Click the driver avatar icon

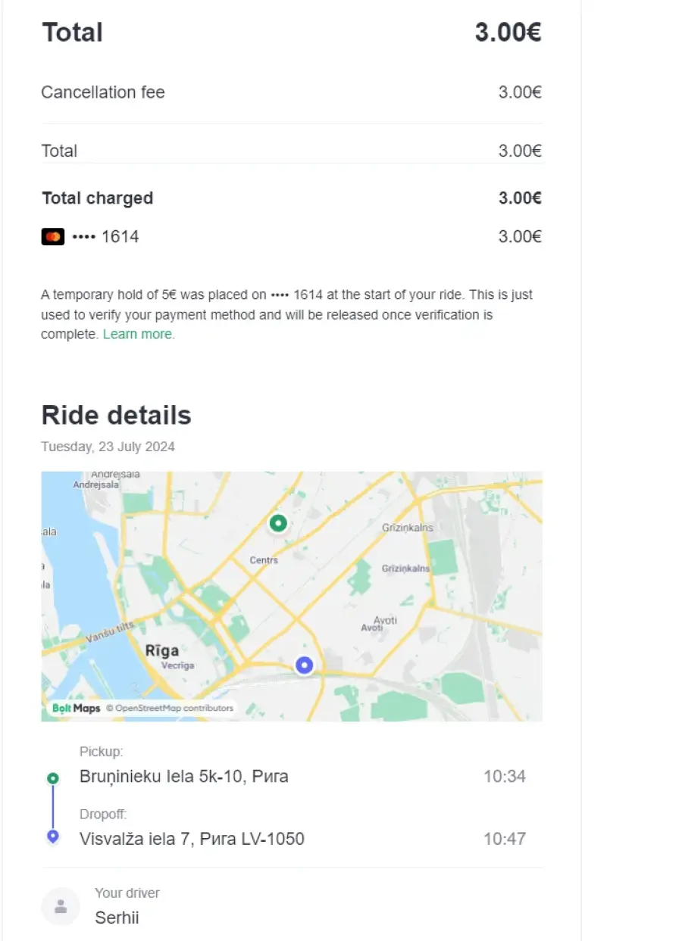[61, 906]
